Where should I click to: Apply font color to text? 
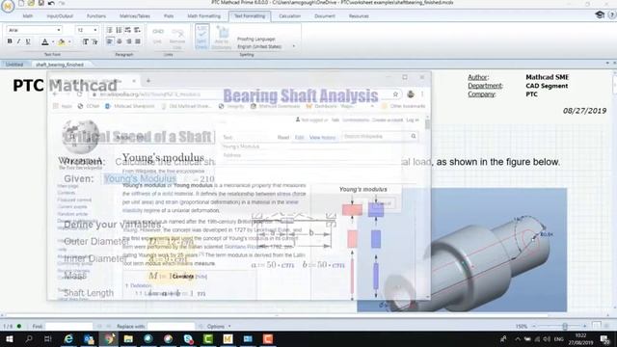point(45,41)
